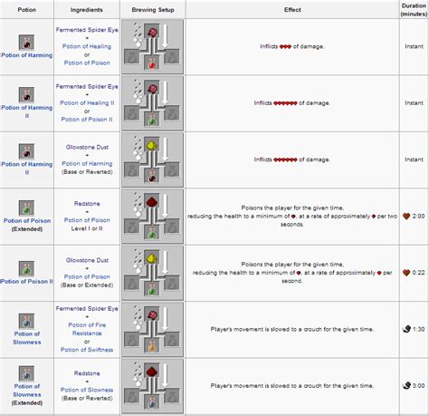This screenshot has height=416, width=429.
Task: Click the duration value 1:30
Action: (419, 329)
